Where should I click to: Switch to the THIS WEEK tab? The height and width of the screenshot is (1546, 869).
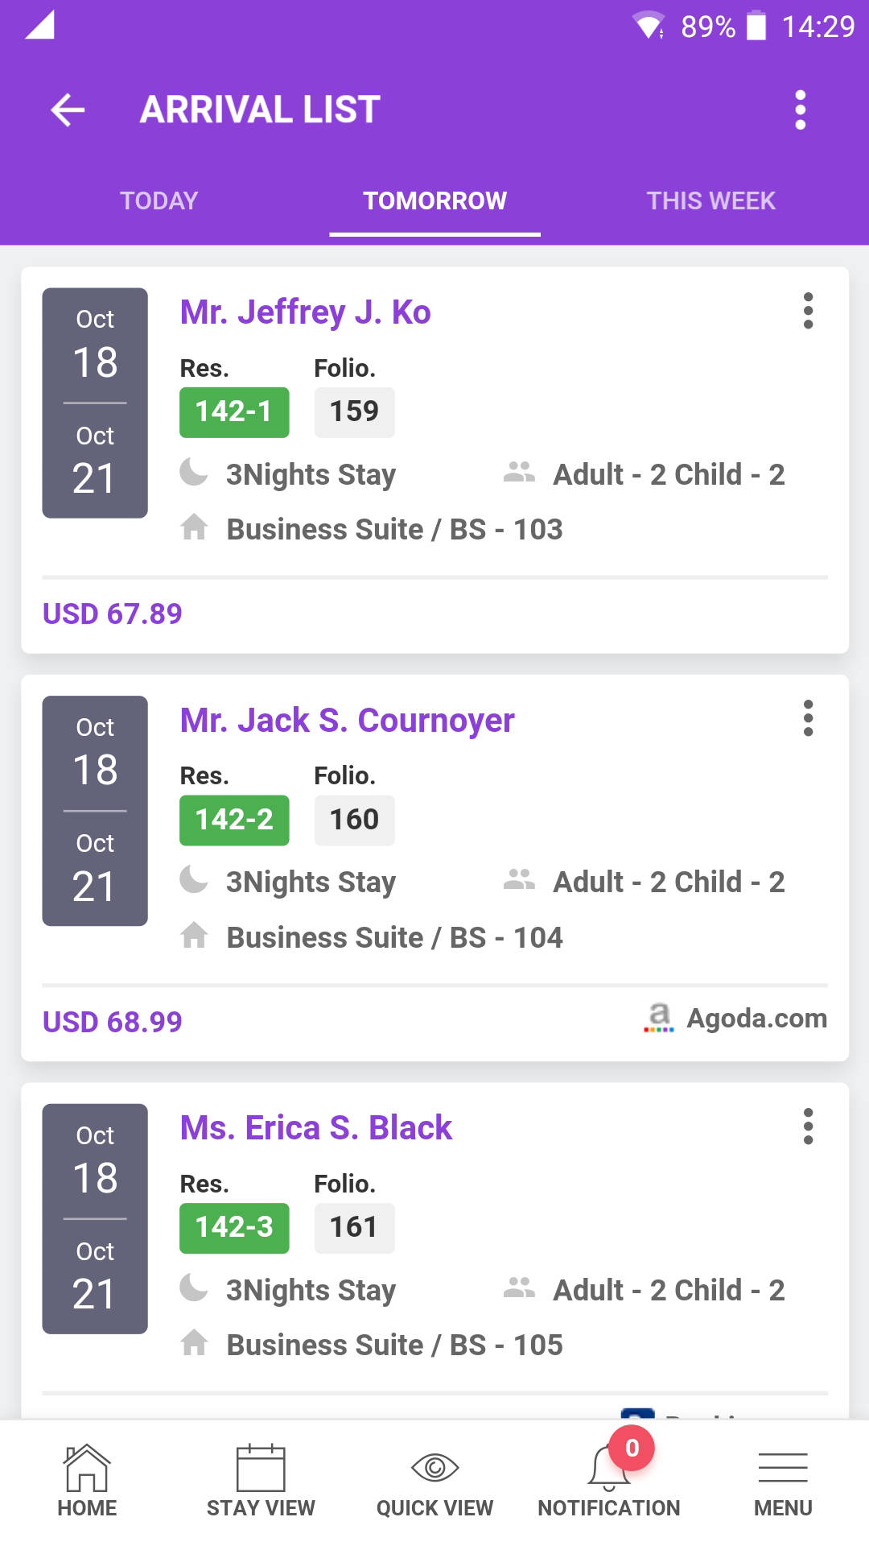coord(711,200)
